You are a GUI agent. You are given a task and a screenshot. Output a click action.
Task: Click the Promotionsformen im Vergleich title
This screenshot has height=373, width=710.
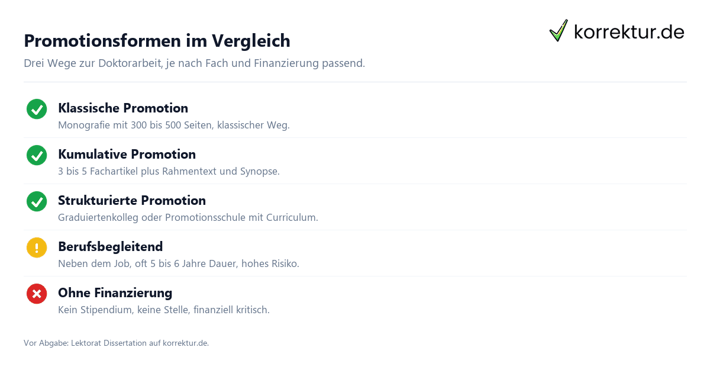coord(157,41)
